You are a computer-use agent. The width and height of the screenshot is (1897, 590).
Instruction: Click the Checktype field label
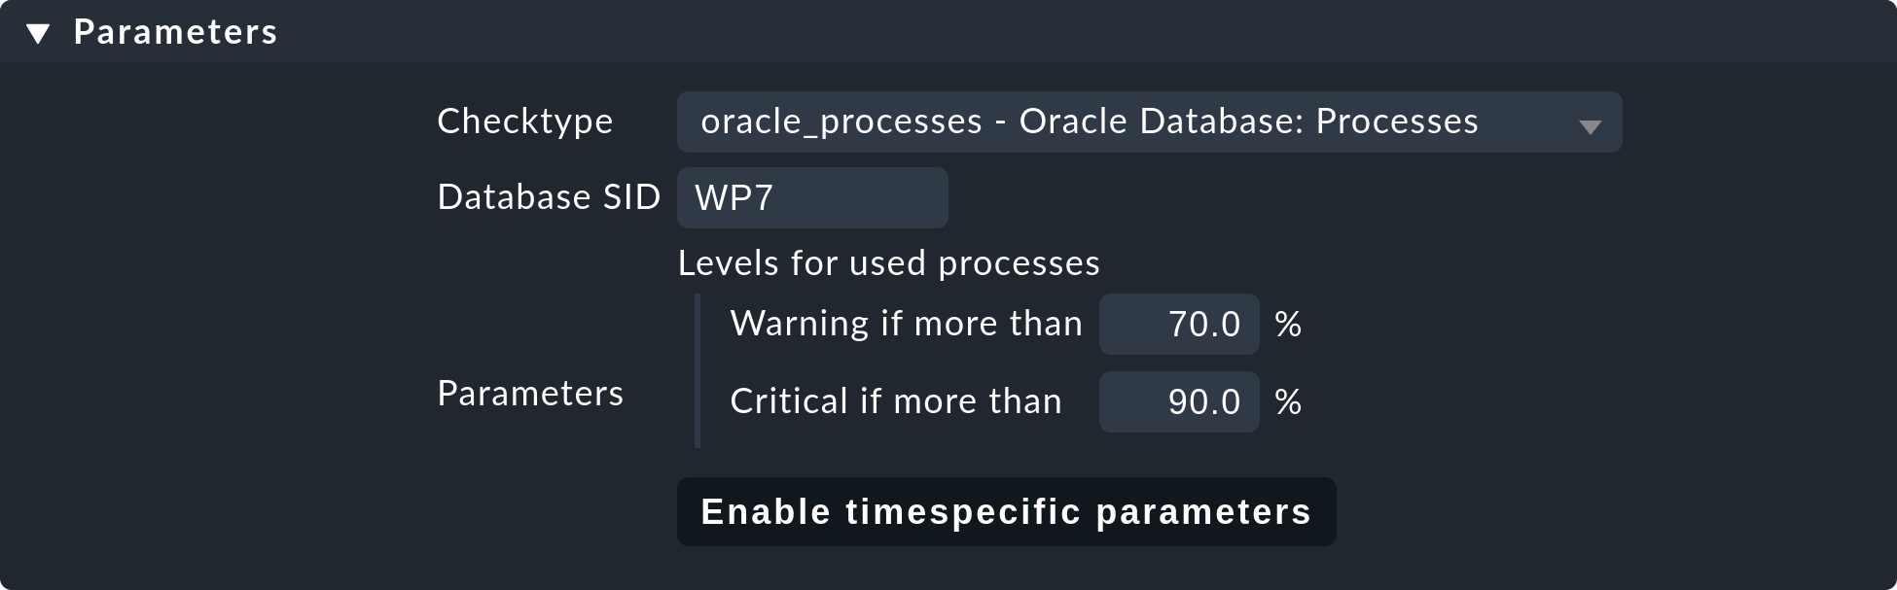525,121
